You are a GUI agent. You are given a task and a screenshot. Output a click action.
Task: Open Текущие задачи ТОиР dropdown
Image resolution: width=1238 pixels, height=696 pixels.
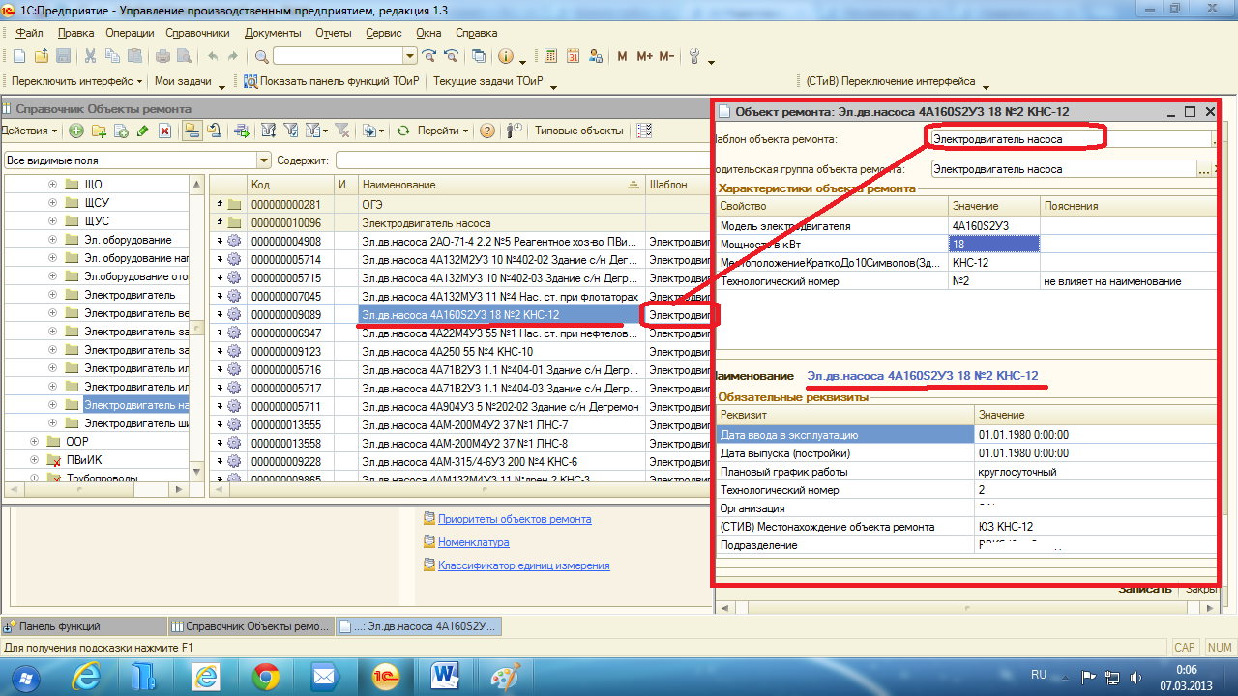point(496,82)
